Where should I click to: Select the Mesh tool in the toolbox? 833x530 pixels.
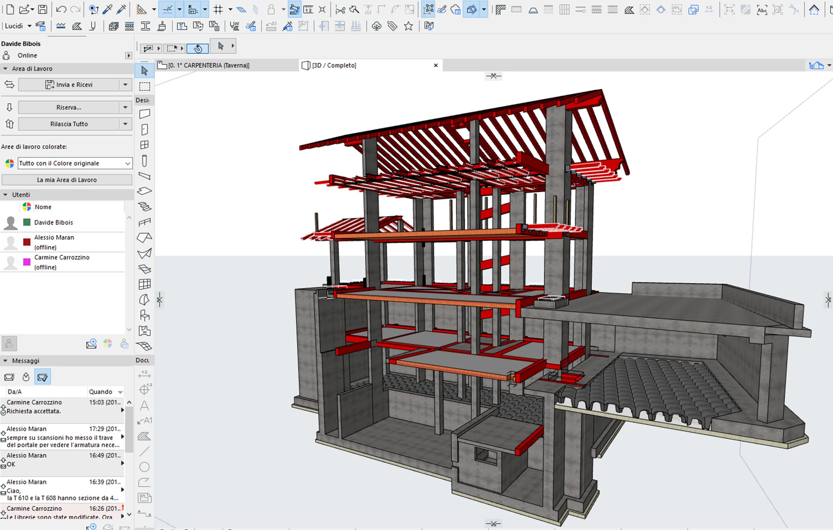click(x=144, y=346)
